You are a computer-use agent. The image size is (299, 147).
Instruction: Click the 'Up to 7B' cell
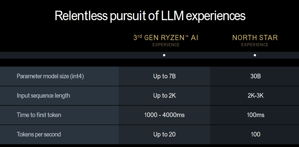[164, 77]
